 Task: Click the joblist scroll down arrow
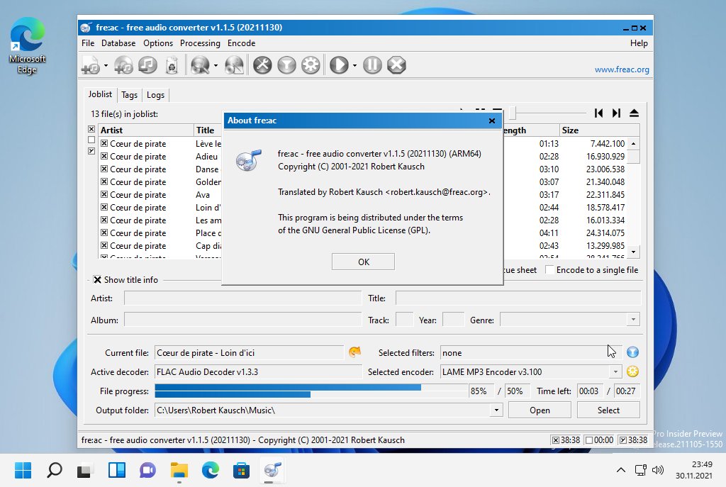pyautogui.click(x=633, y=252)
